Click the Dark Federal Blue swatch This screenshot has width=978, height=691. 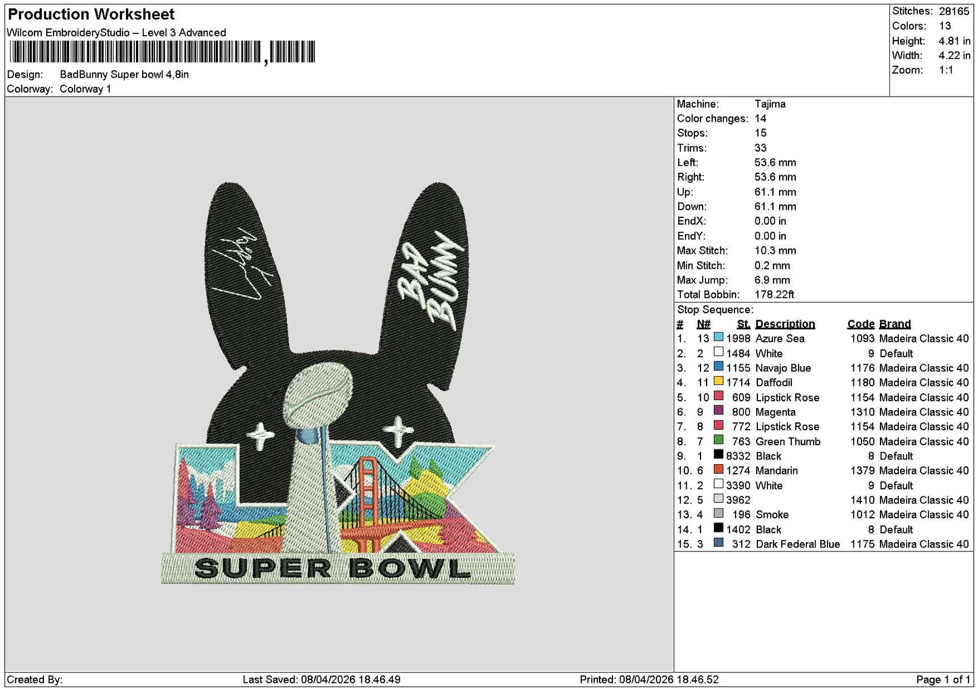coord(718,543)
